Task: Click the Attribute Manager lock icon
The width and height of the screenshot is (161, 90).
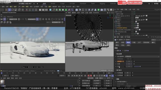Action: point(157,37)
